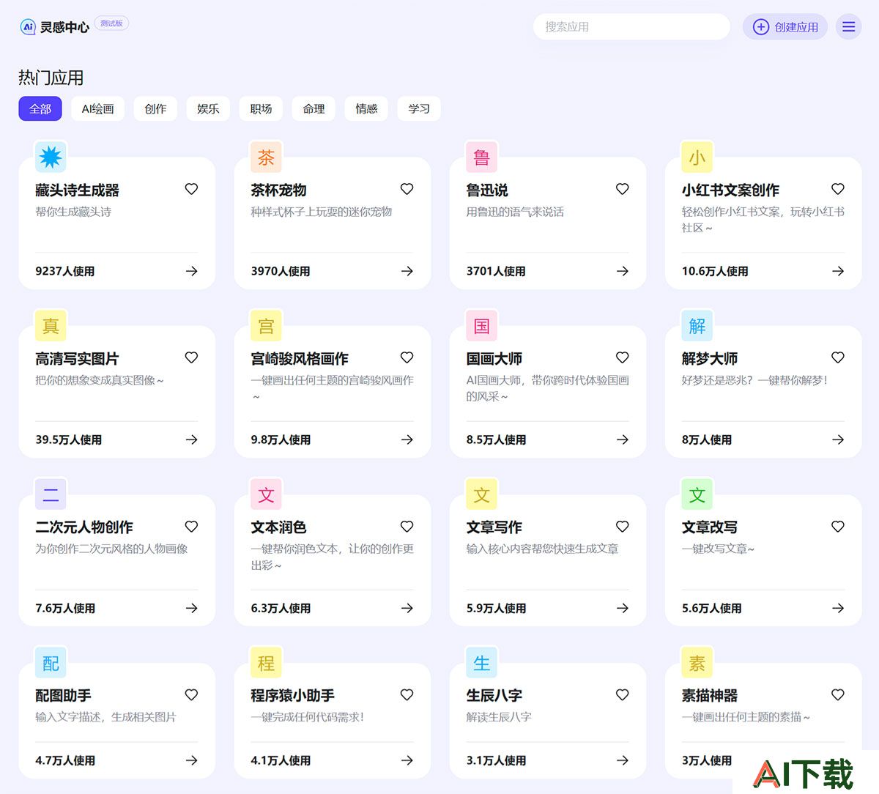879x794 pixels.
Task: Click the 创建应用 button
Action: click(785, 27)
